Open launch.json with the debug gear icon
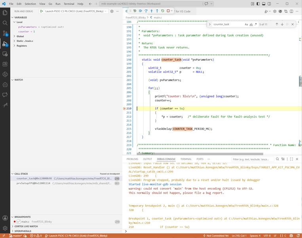The image size is (302, 238). [x=112, y=11]
